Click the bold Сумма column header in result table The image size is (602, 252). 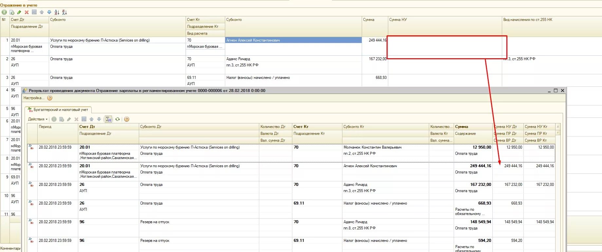click(473, 127)
